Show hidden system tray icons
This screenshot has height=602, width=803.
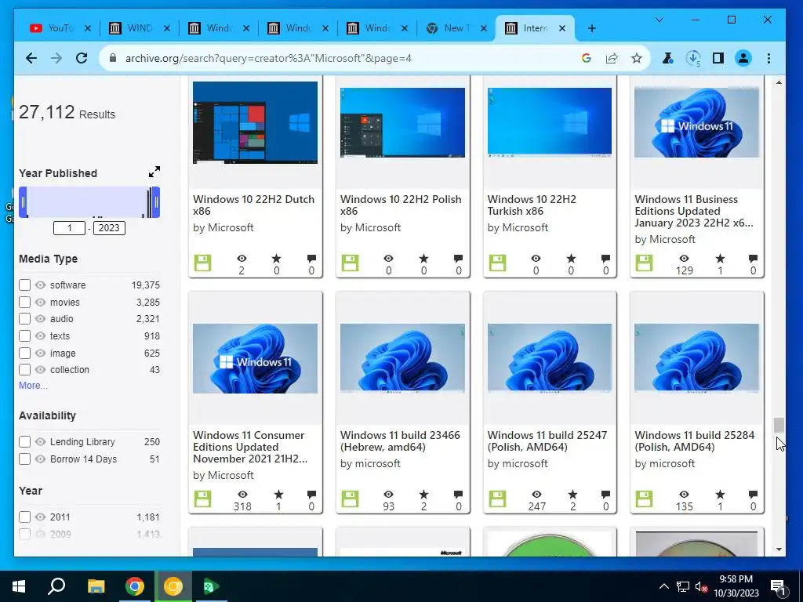(x=663, y=586)
